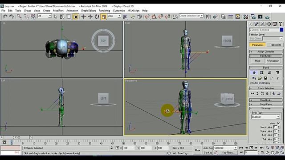Click the Set Key button

[x=208, y=153]
